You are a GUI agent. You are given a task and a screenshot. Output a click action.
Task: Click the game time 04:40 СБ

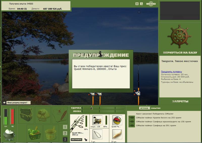coord(22,9)
